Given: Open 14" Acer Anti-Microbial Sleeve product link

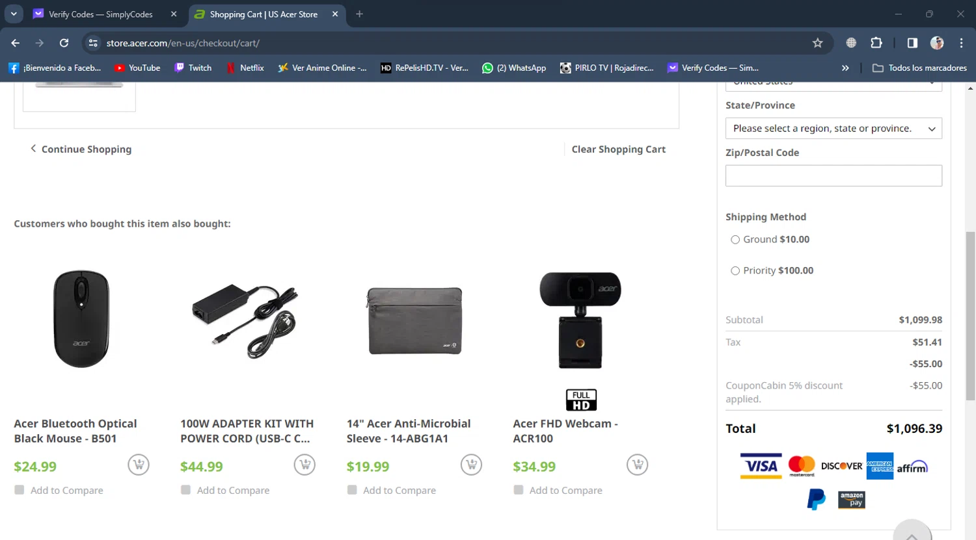Looking at the screenshot, I should [409, 431].
